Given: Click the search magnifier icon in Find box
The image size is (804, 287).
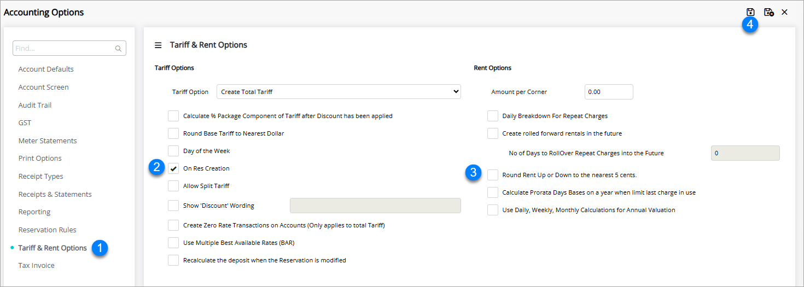Looking at the screenshot, I should pyautogui.click(x=118, y=49).
